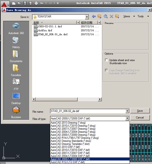
Task: Select file 1503-C2-S11.1.dxf
Action: tap(48, 26)
